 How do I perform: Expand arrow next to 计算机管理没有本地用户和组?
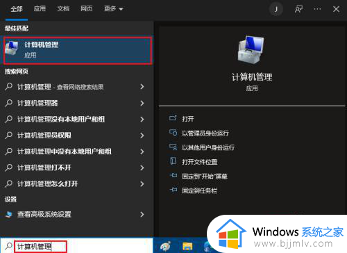pos(142,119)
